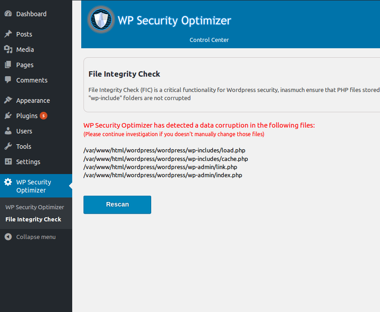Click the Rescan button
The width and height of the screenshot is (380, 312).
(117, 205)
